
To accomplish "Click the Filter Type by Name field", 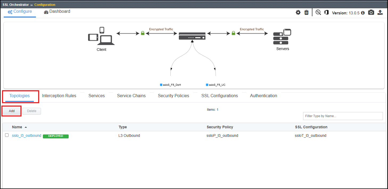I will click(x=343, y=116).
